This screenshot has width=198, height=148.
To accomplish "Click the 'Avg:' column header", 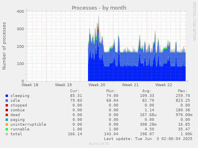I will pyautogui.click(x=147, y=91).
